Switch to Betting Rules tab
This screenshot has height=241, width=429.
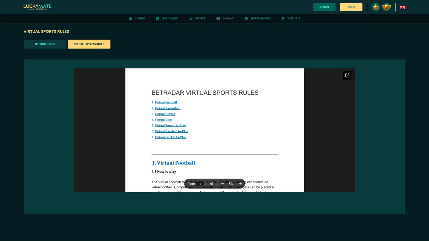click(x=45, y=44)
